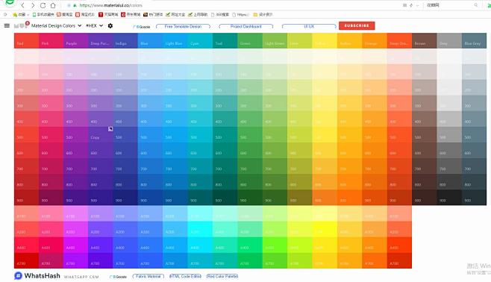The width and height of the screenshot is (491, 282).
Task: Click the browser forward arrow
Action: [x=33, y=5]
